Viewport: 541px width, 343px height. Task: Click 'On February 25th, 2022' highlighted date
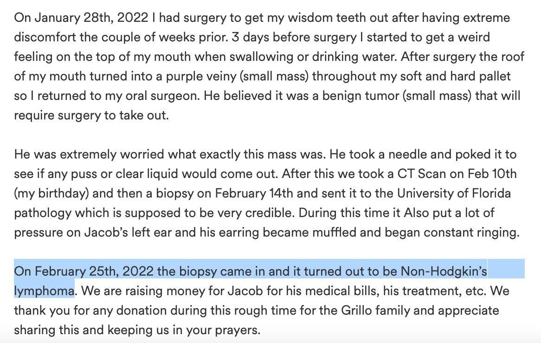pos(83,271)
